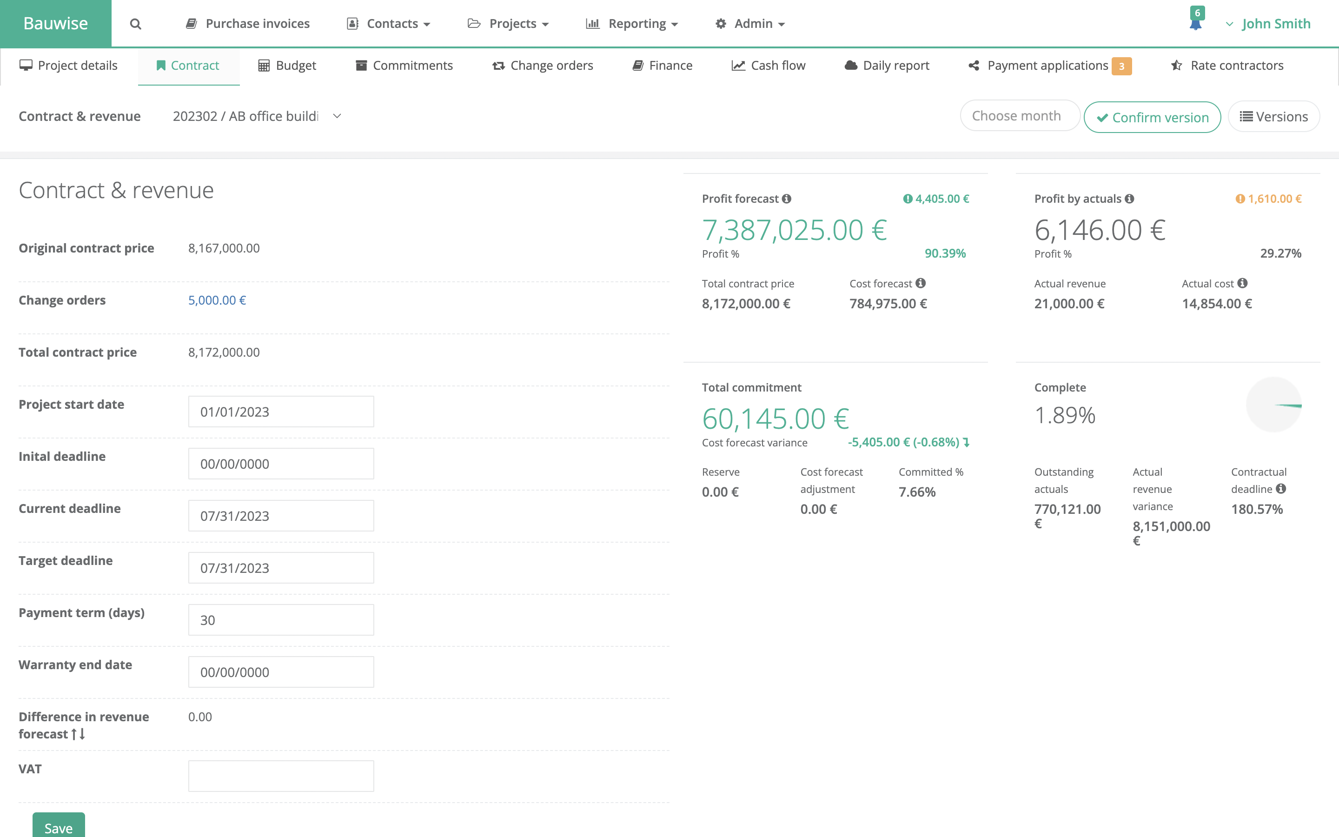This screenshot has width=1339, height=837.
Task: Click the Contractual deadline info icon
Action: [x=1281, y=488]
